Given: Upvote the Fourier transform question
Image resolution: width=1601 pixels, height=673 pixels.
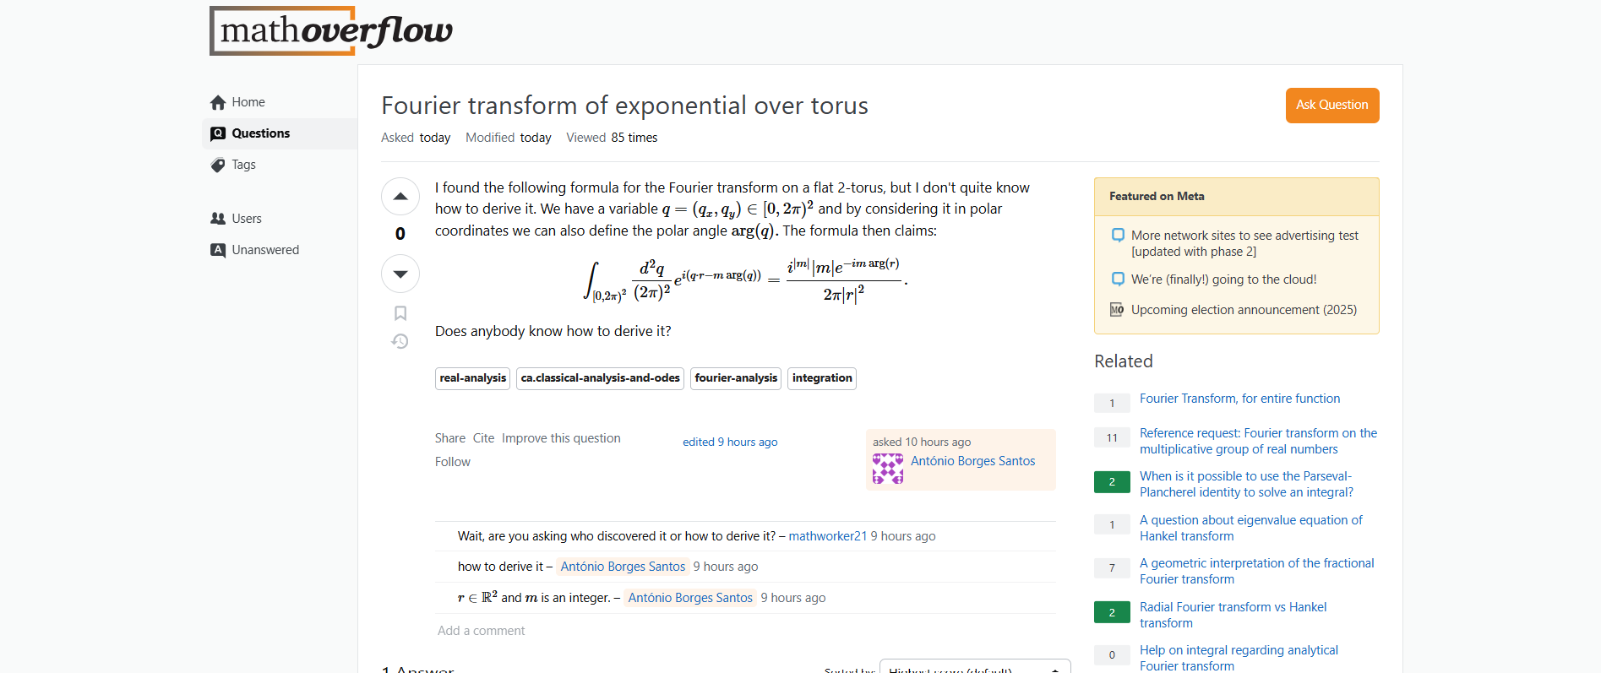Looking at the screenshot, I should [400, 197].
